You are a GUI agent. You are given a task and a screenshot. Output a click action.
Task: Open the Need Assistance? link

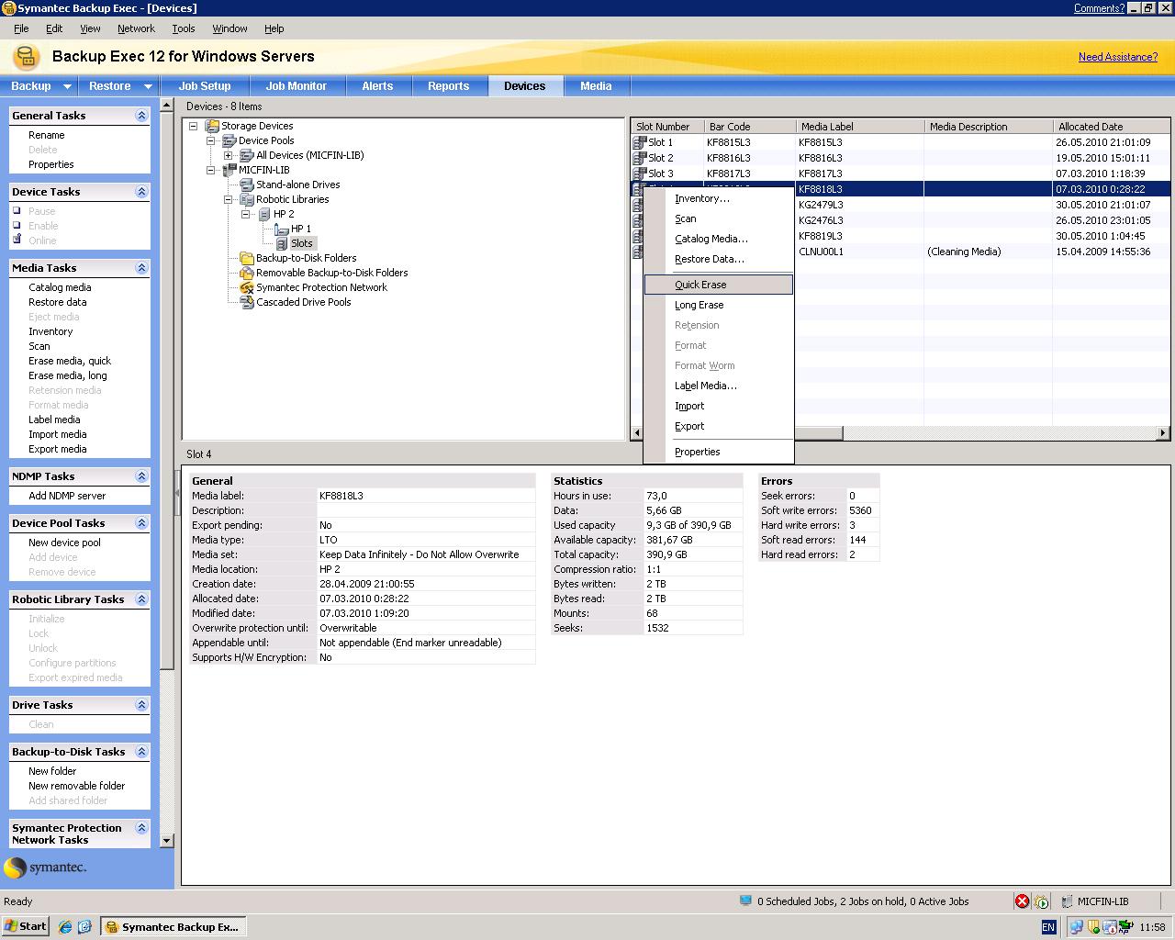(x=1117, y=57)
